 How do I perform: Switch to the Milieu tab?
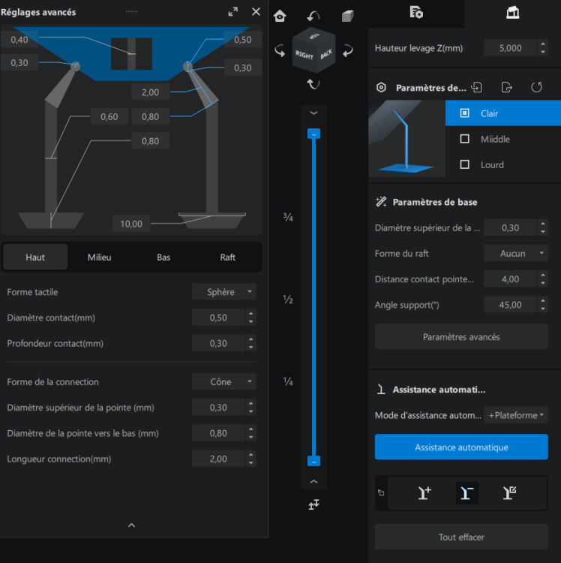[99, 257]
